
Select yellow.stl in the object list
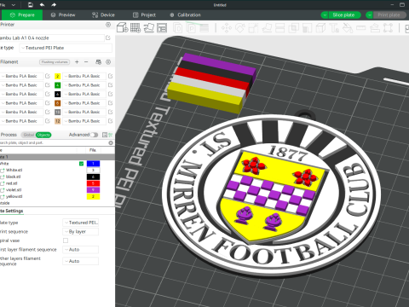[14, 196]
